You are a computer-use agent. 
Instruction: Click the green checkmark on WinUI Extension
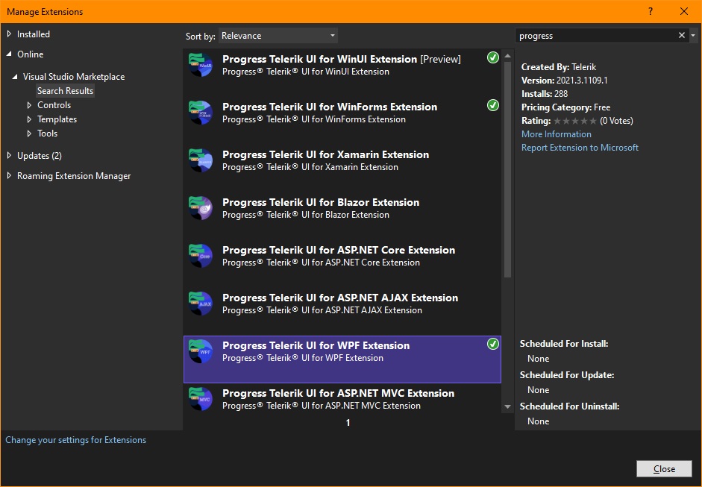[492, 58]
